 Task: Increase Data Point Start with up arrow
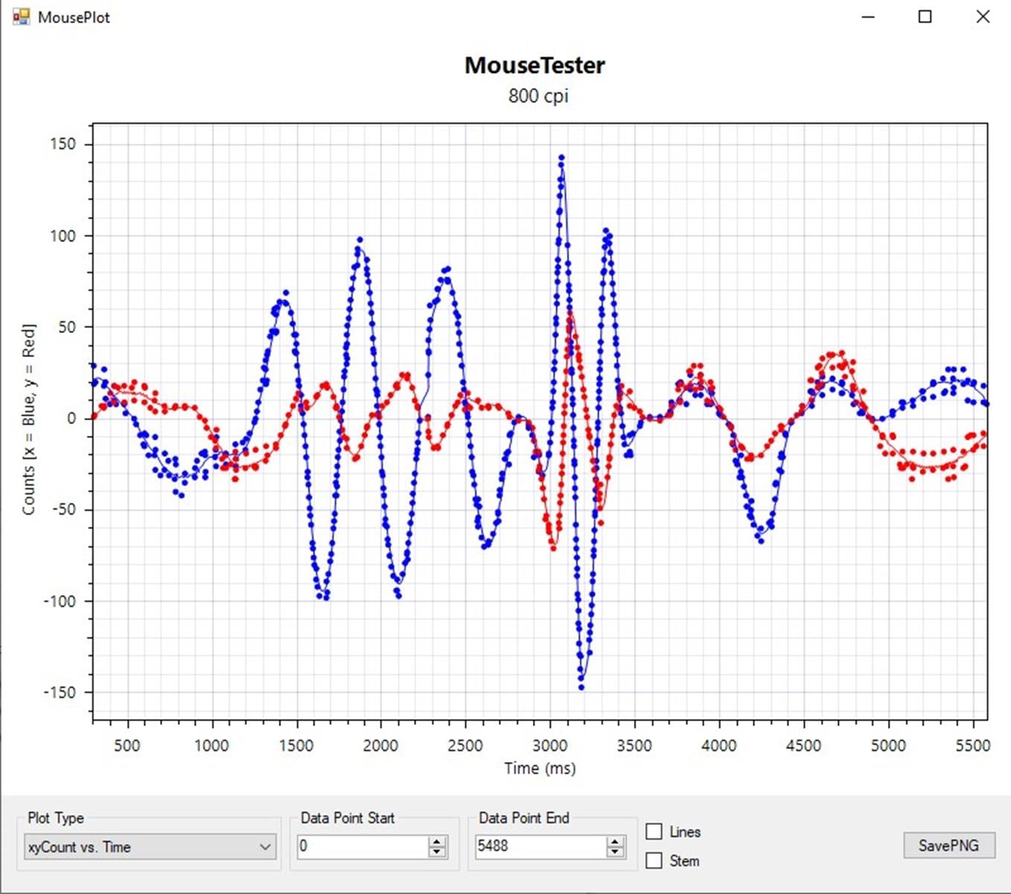pos(437,841)
